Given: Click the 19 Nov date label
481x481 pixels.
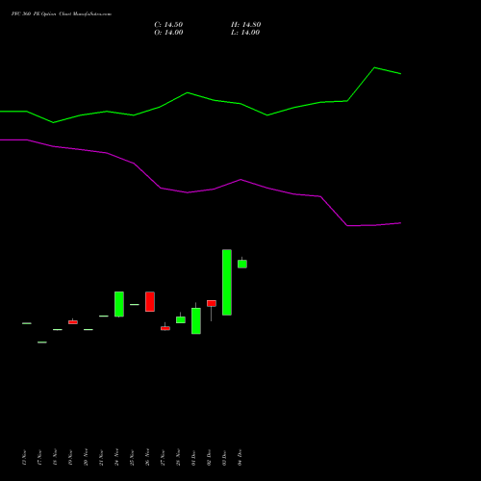Looking at the screenshot, I should tap(70, 457).
